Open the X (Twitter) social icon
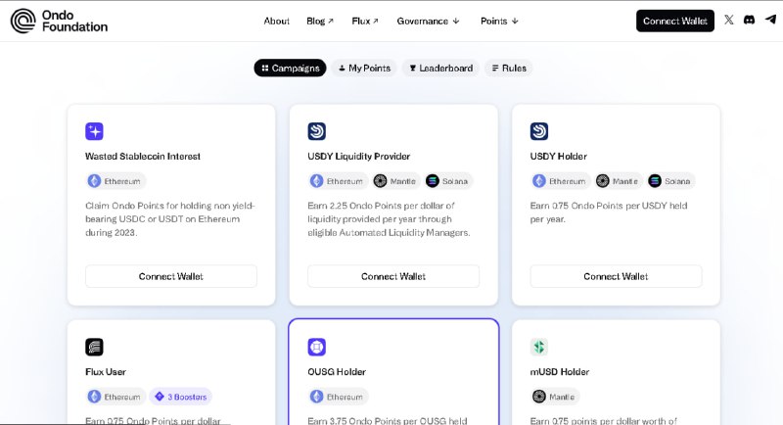The width and height of the screenshot is (783, 425). [x=729, y=21]
